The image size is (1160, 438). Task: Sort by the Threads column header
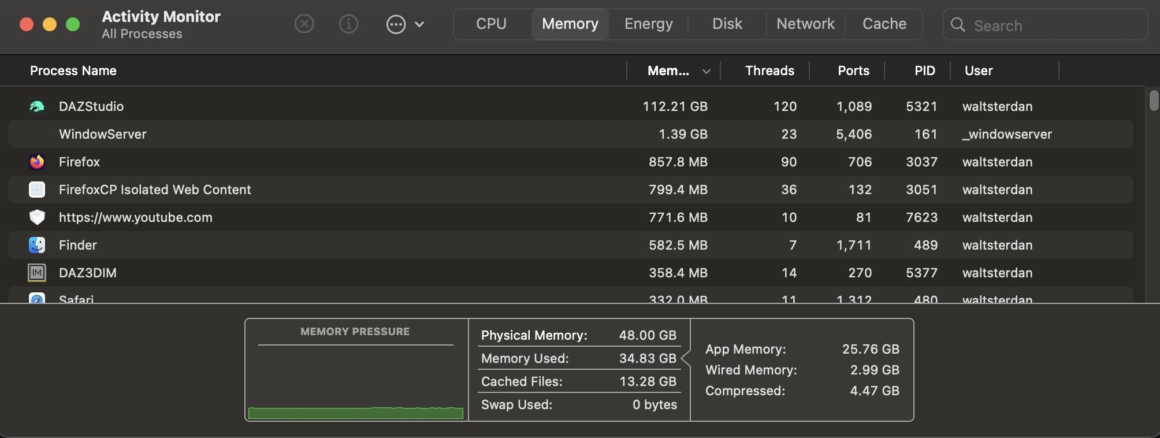769,71
